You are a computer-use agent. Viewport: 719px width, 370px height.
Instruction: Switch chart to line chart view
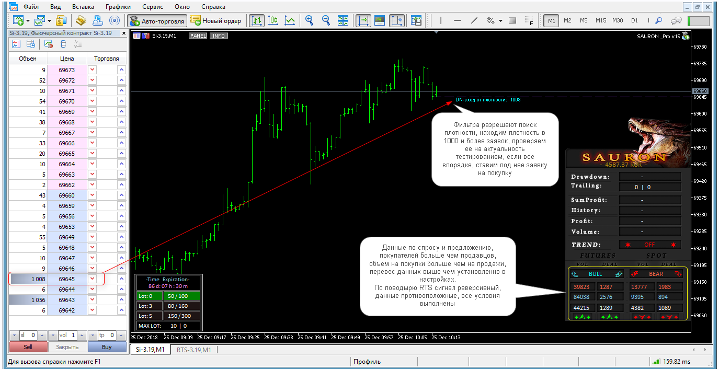pyautogui.click(x=289, y=20)
